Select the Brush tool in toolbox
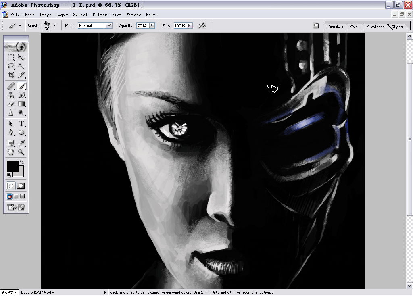The image size is (413, 296). click(x=21, y=86)
